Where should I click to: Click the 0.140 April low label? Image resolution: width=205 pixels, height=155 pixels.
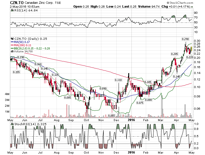177,76
